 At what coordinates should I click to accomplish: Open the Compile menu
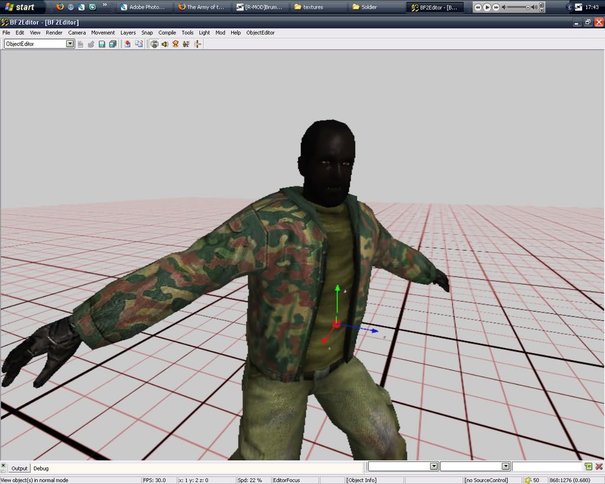tap(167, 33)
